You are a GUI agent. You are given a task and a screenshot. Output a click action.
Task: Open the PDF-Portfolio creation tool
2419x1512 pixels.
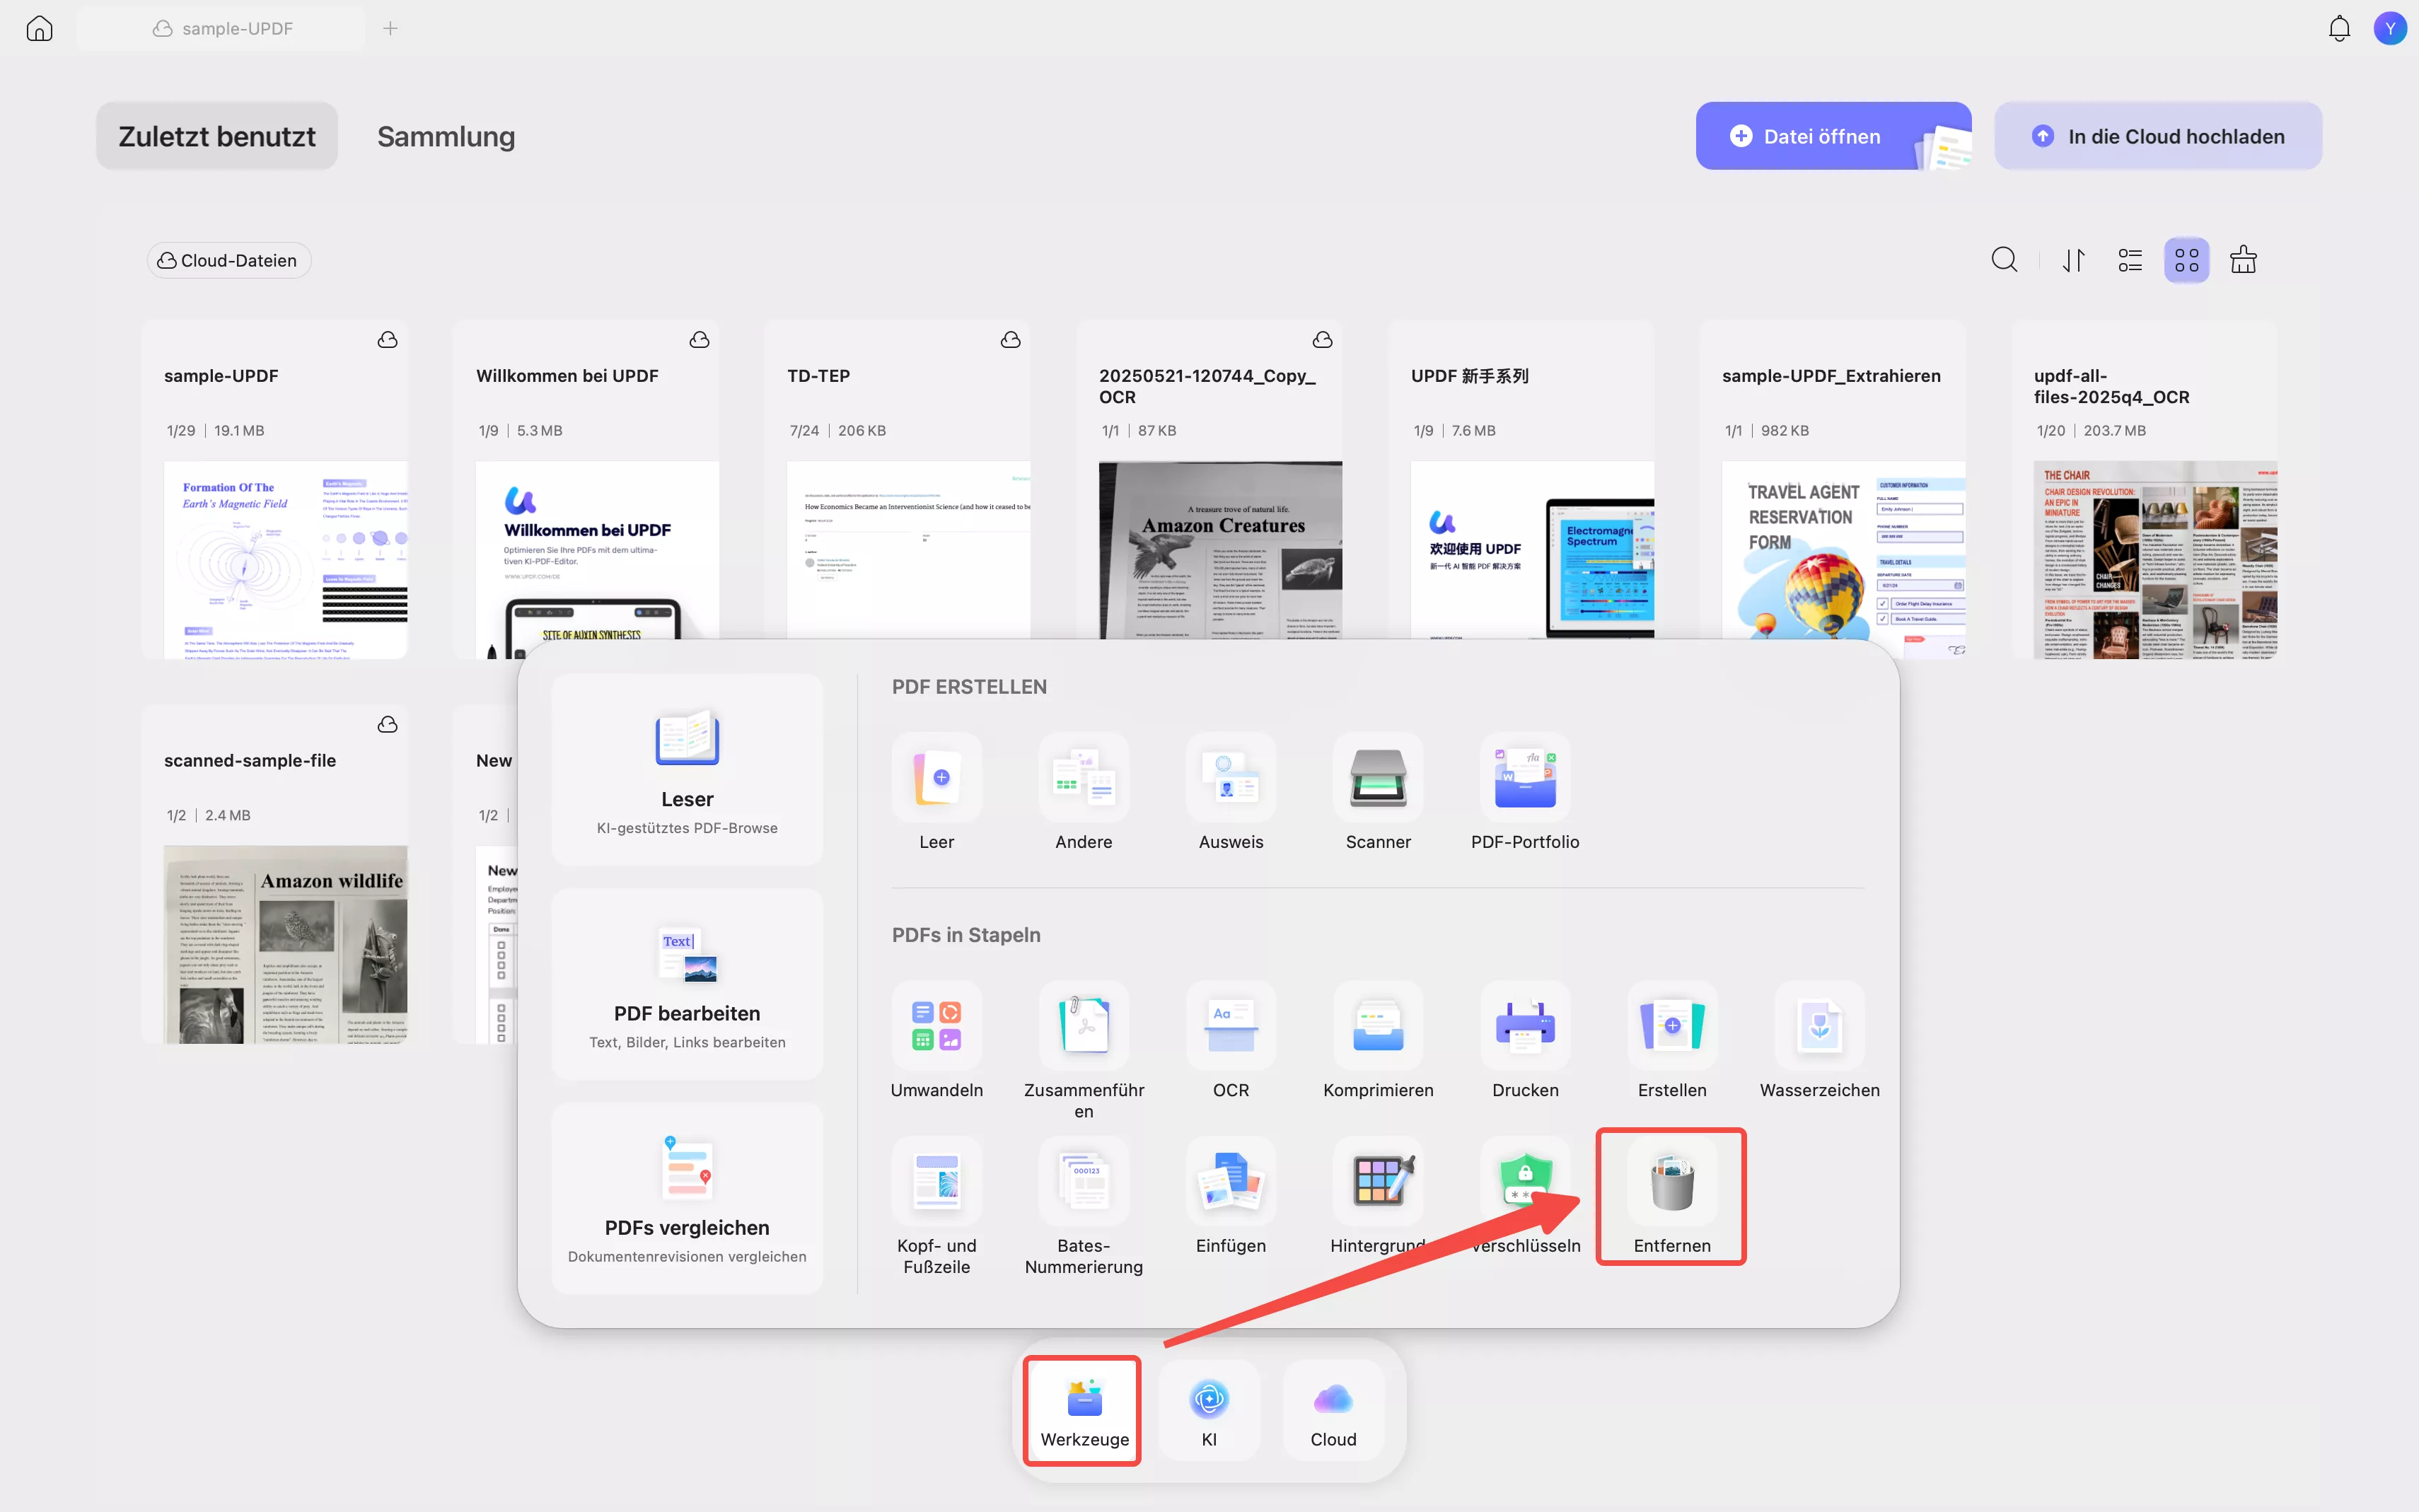tap(1524, 779)
